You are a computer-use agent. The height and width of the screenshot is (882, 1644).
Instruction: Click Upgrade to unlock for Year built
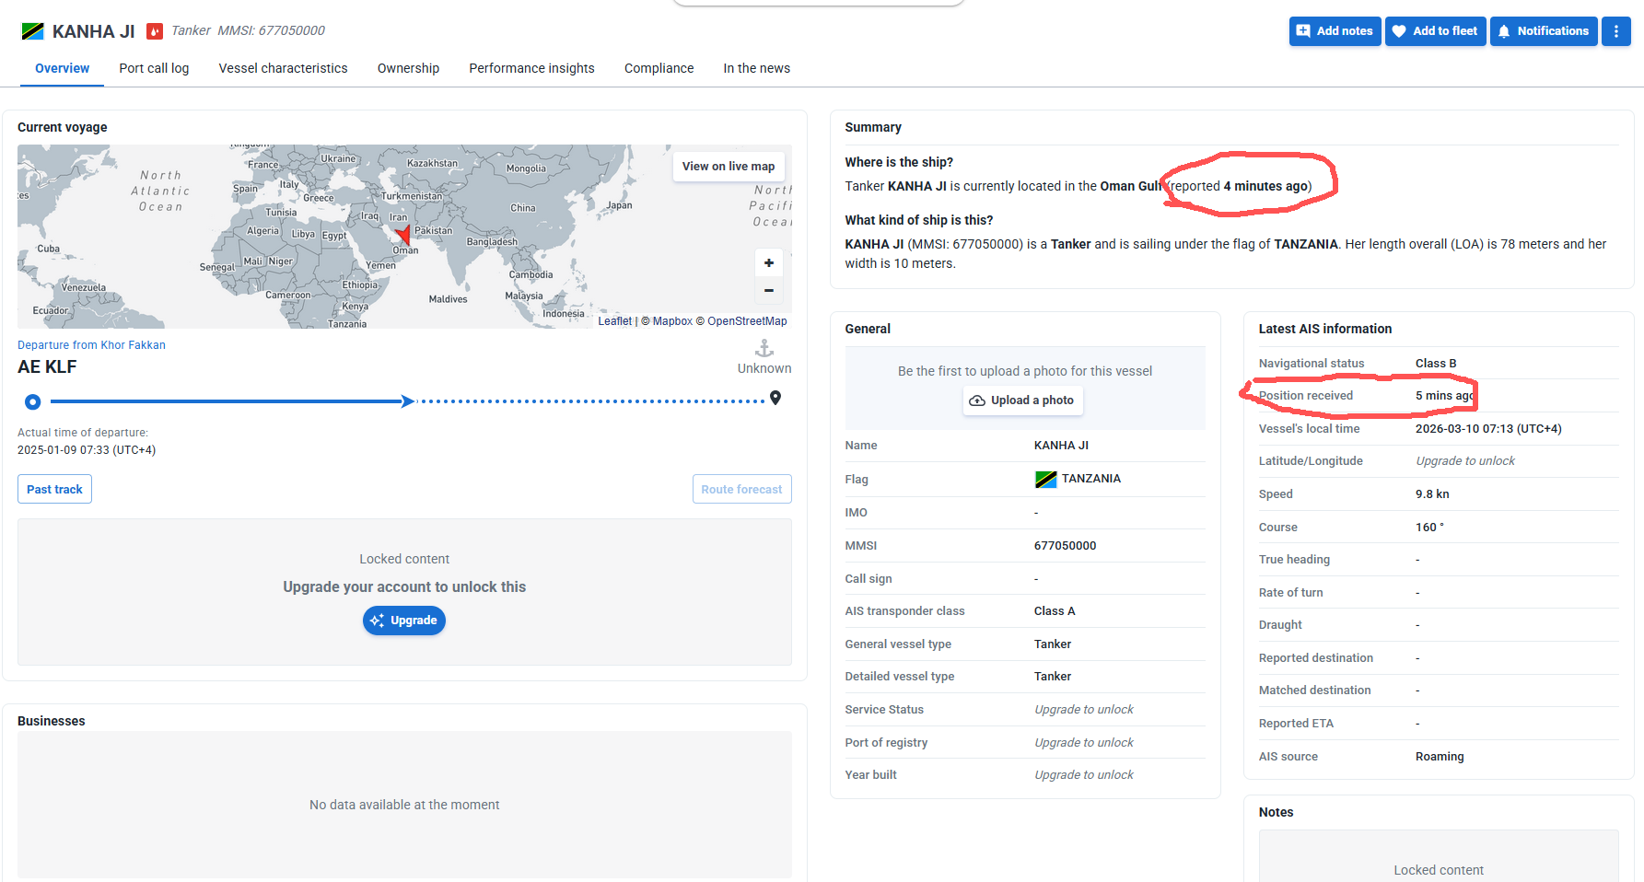(x=1083, y=775)
